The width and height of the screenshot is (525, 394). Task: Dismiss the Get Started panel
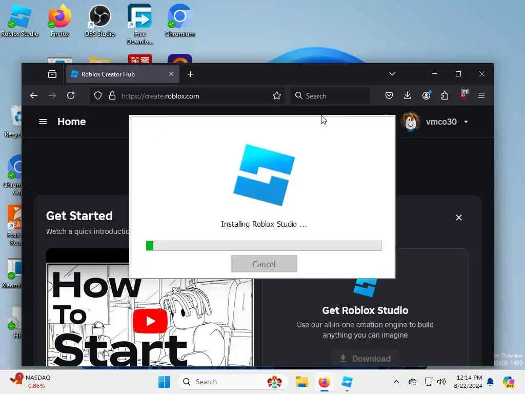point(459,218)
